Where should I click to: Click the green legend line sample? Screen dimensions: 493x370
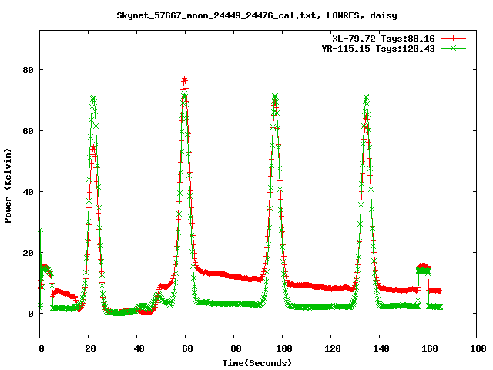coord(453,48)
